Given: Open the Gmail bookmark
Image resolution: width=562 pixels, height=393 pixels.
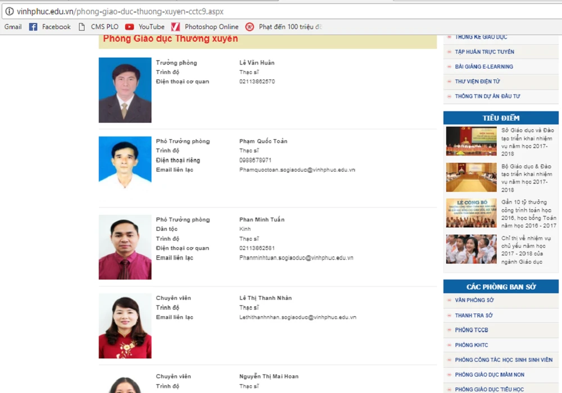Looking at the screenshot, I should pos(13,27).
